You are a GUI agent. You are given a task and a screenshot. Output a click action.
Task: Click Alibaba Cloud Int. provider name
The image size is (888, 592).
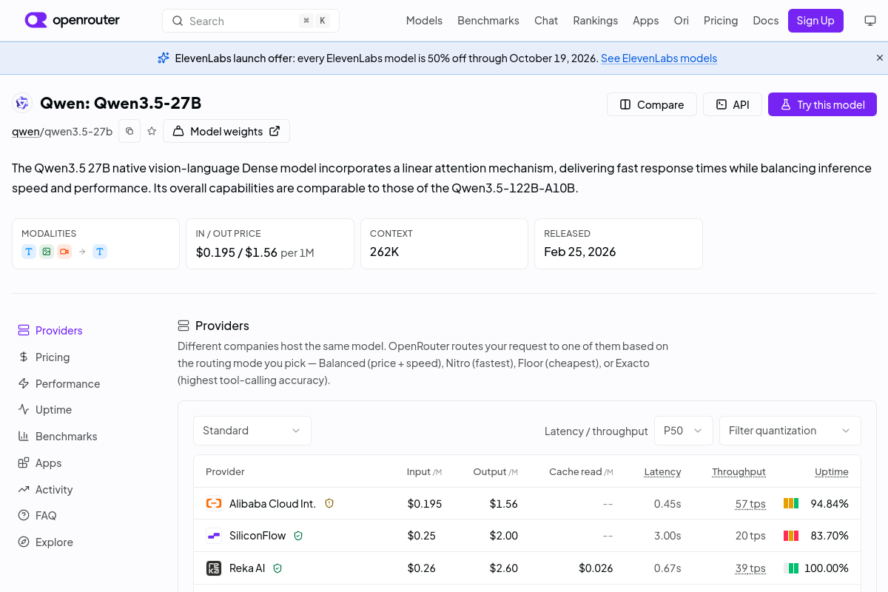[272, 504]
